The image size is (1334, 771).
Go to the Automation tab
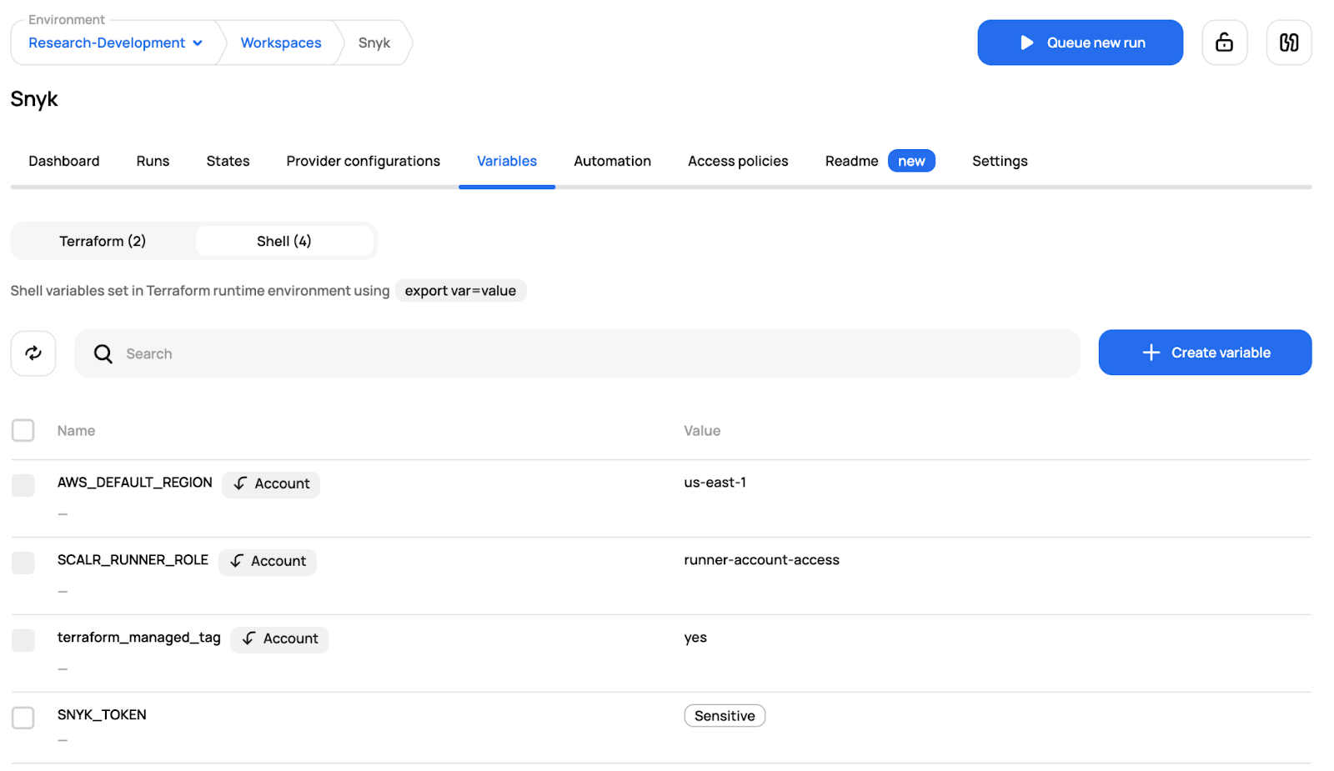click(x=612, y=161)
